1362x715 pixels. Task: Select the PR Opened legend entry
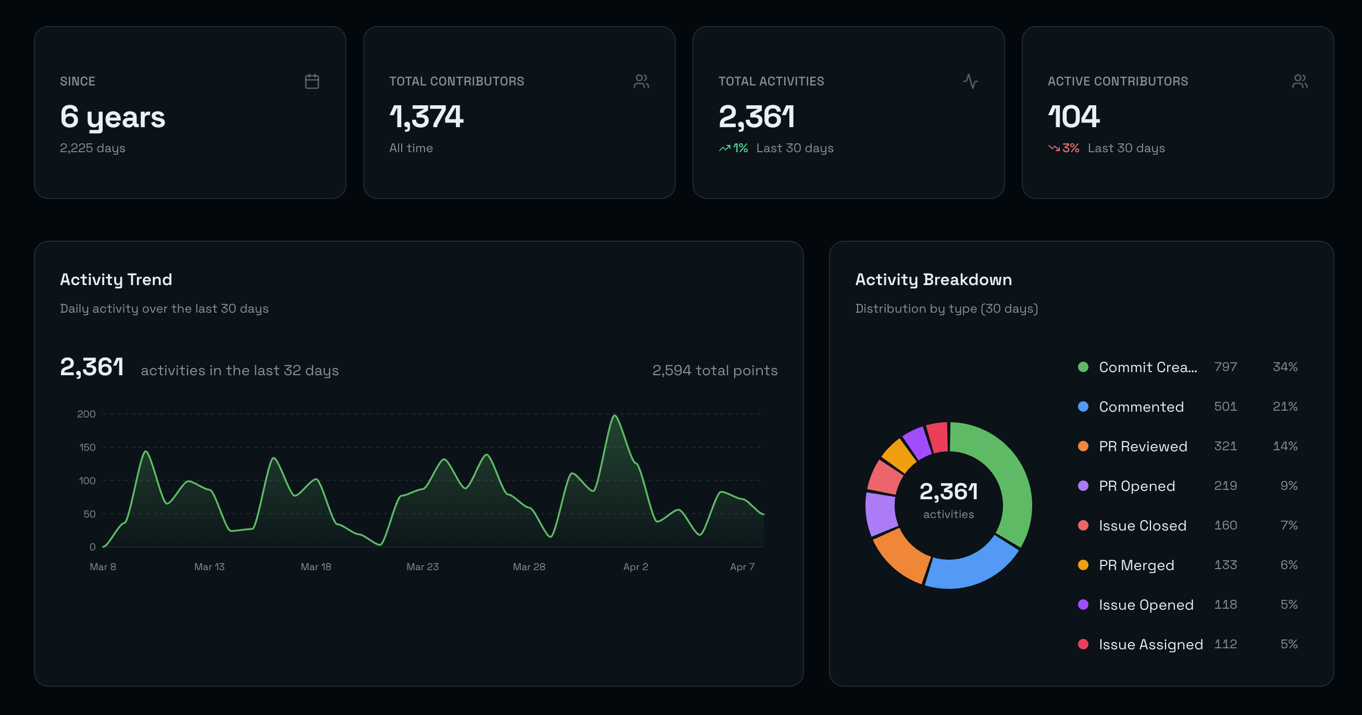pos(1136,486)
